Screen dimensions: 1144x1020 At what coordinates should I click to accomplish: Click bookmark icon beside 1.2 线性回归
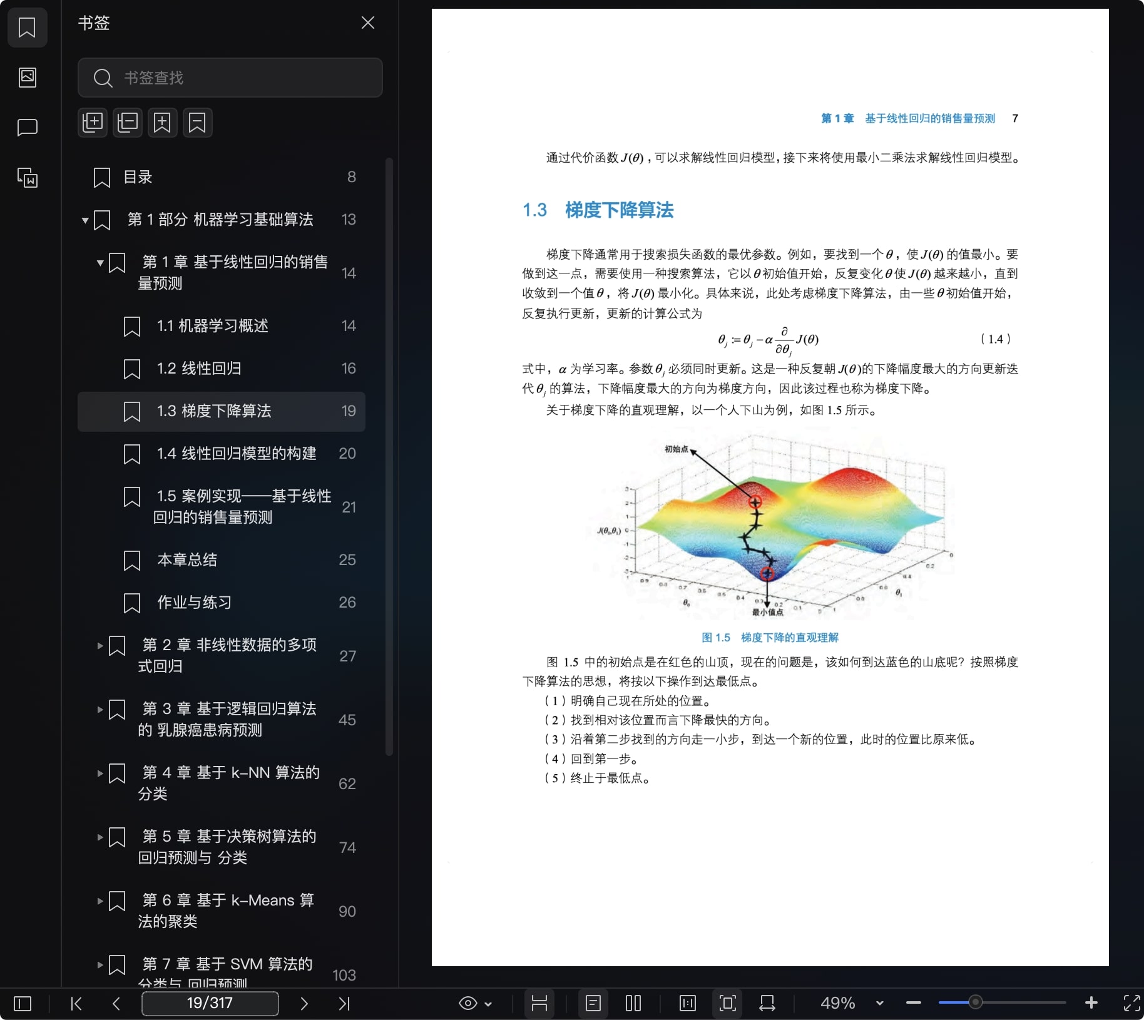pyautogui.click(x=132, y=369)
